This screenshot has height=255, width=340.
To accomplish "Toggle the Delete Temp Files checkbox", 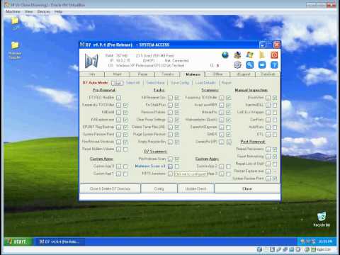I will tap(177, 127).
